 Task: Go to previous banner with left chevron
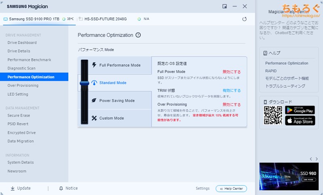coord(311,159)
